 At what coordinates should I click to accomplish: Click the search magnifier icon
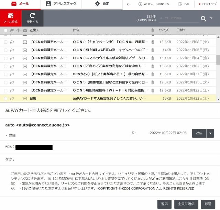point(203,18)
